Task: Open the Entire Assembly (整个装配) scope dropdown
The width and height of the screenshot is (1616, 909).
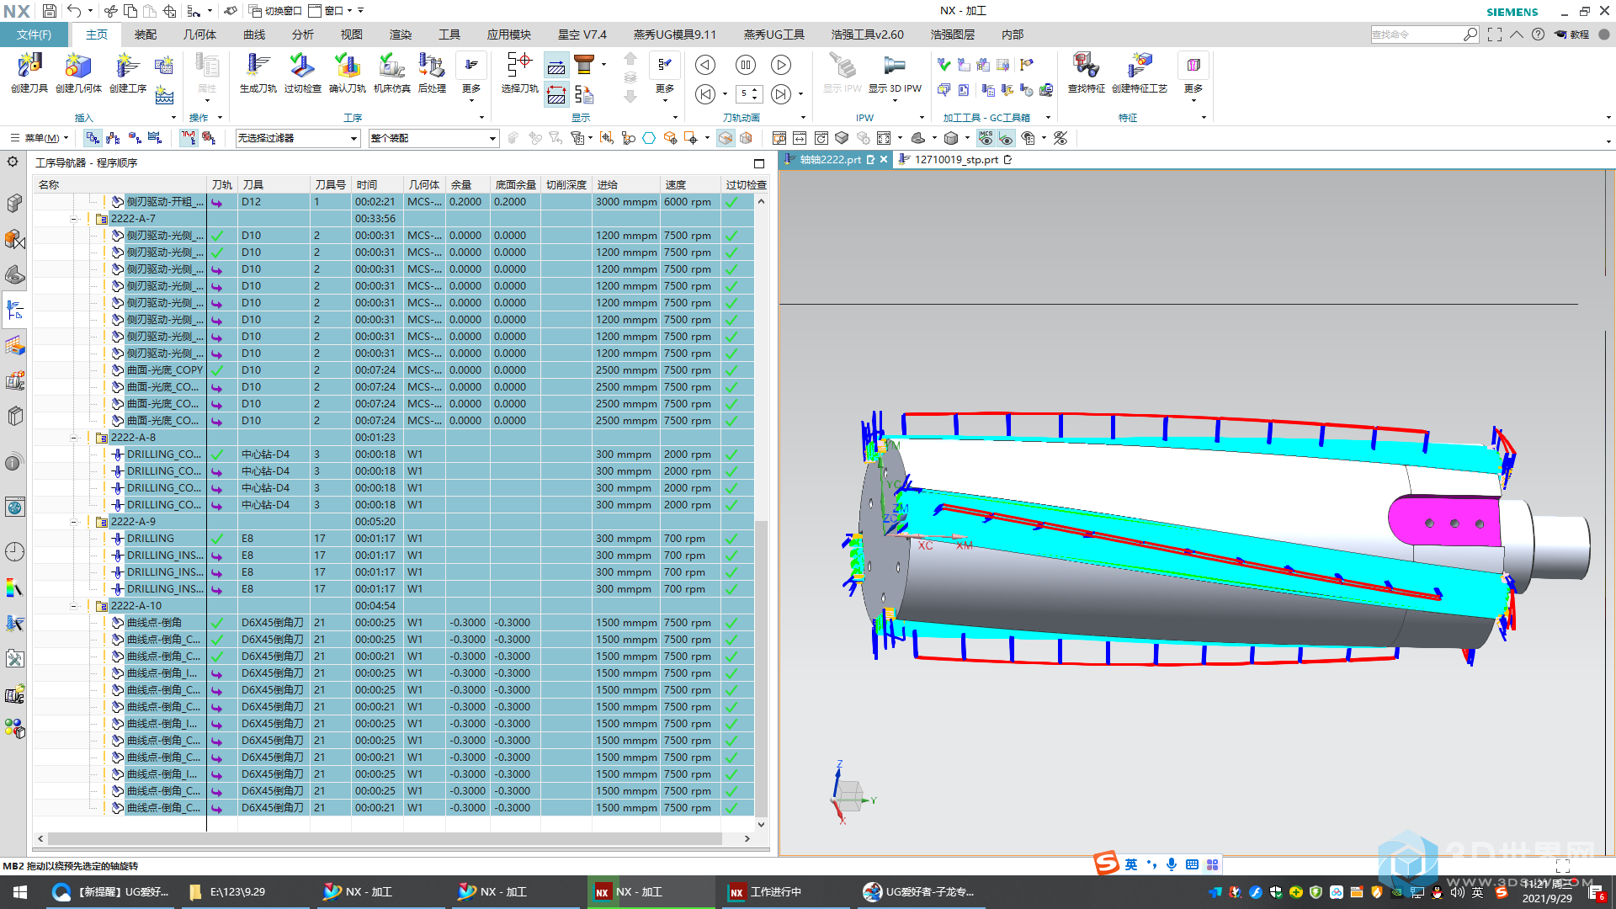Action: (433, 138)
